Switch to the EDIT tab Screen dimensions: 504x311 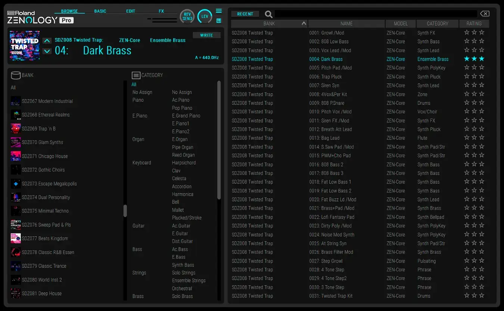coord(131,11)
